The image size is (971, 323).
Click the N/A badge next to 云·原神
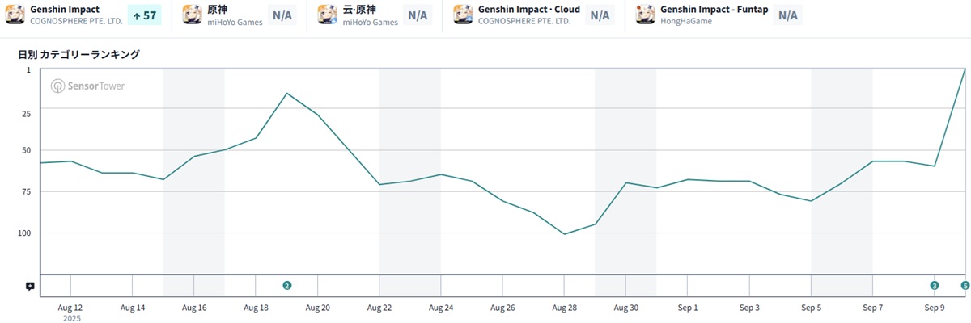click(x=418, y=15)
